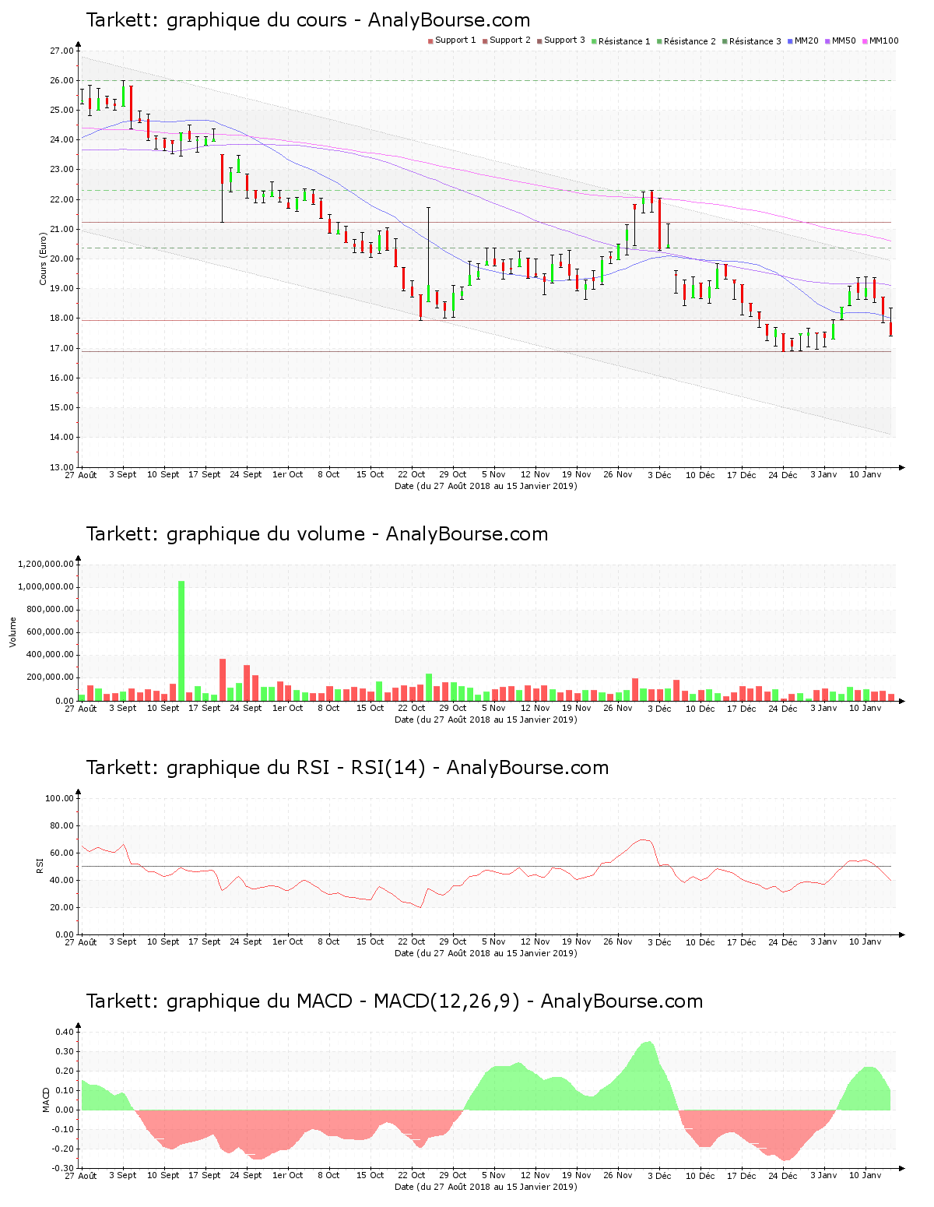Click the 'Cours (Euro)' y-axis label
Image resolution: width=934 pixels, height=1207 pixels.
44,259
